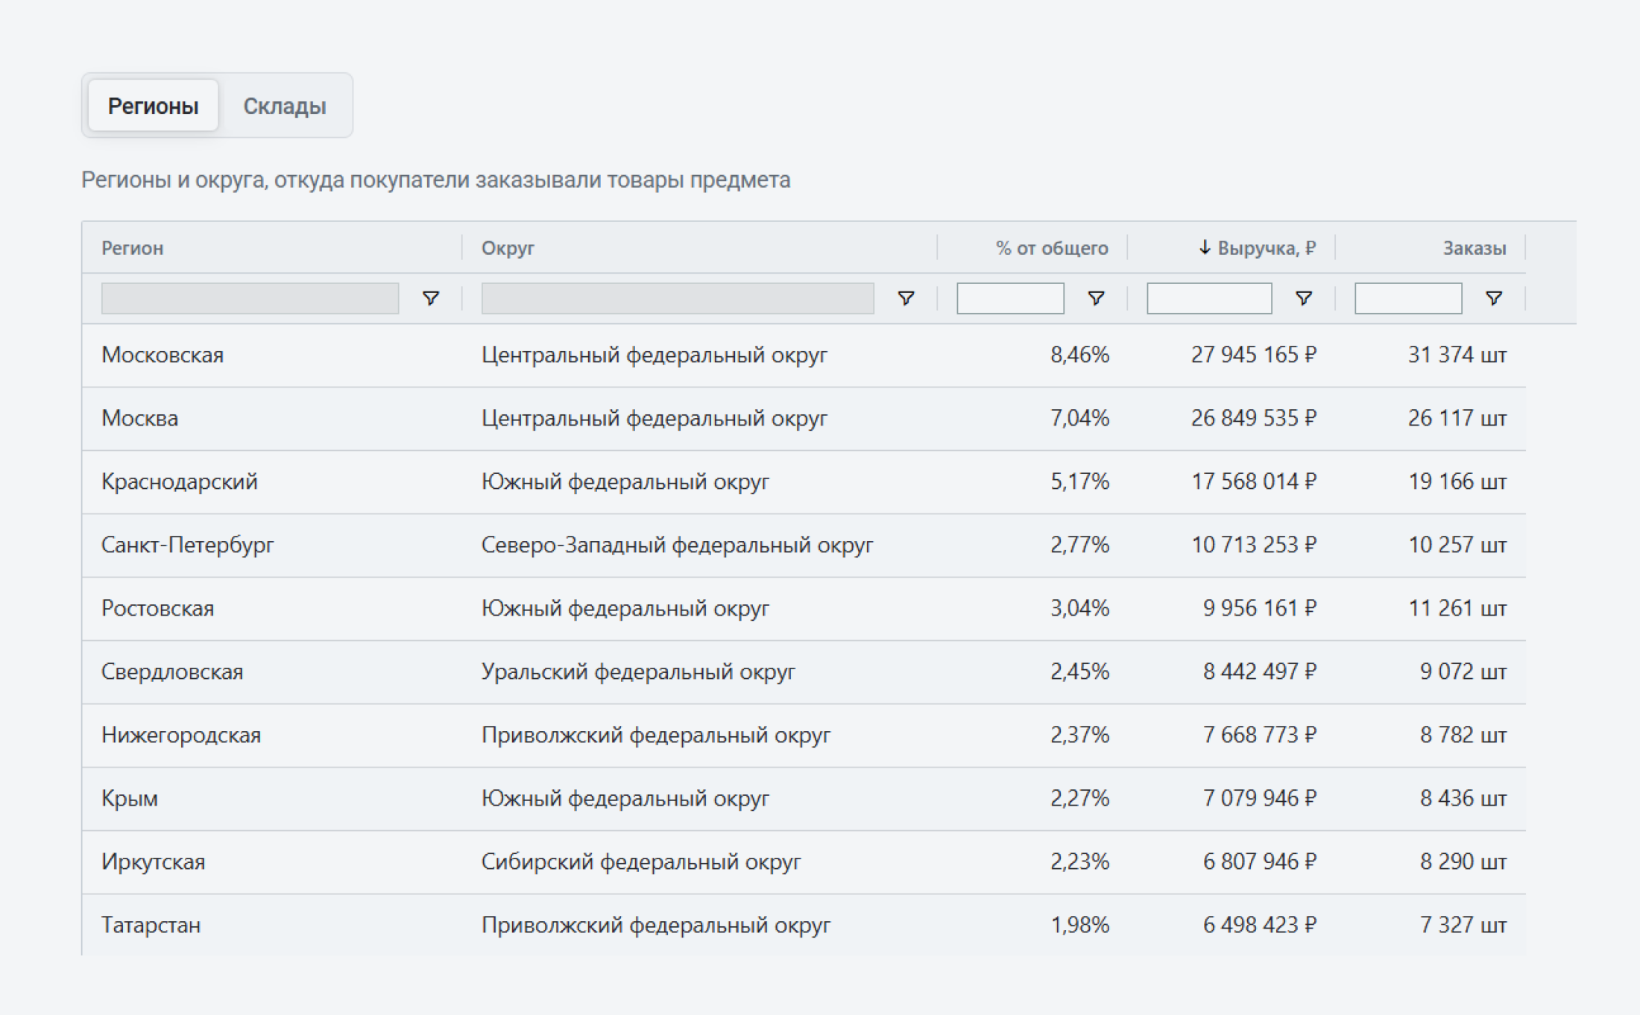Viewport: 1640px width, 1015px height.
Task: Open filter icon for Выручка column
Action: (x=1303, y=298)
